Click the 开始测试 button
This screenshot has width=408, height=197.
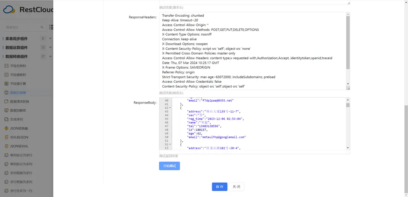tap(169, 166)
